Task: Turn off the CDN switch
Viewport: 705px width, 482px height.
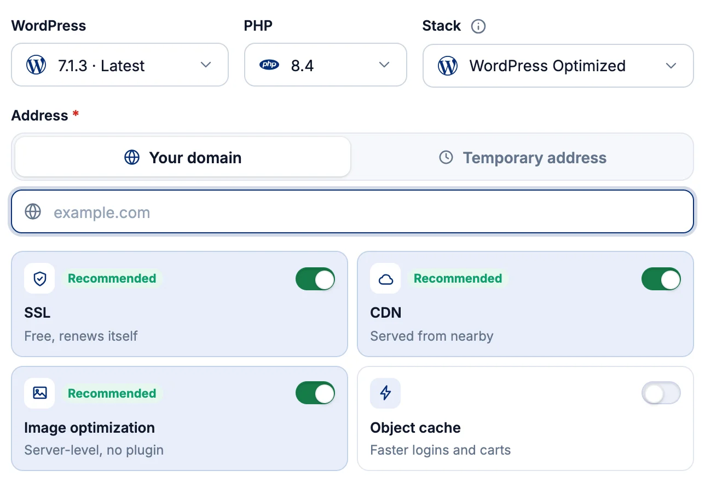Action: pyautogui.click(x=661, y=279)
